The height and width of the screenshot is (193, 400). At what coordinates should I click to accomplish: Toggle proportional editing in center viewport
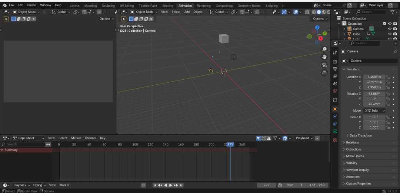coord(257,12)
